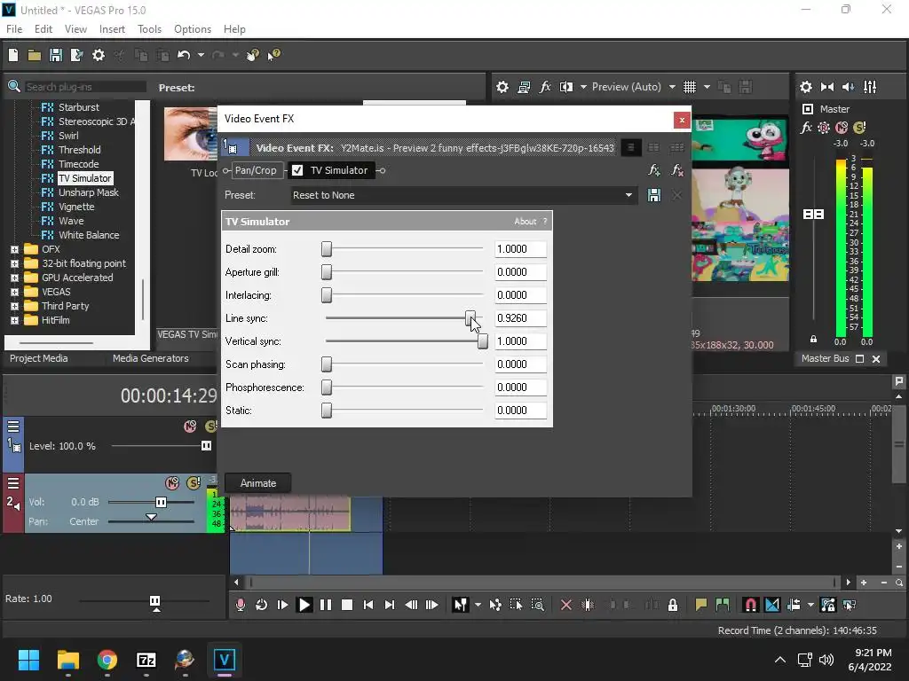Click the New project icon
Screen dimensions: 909x681
[x=13, y=55]
